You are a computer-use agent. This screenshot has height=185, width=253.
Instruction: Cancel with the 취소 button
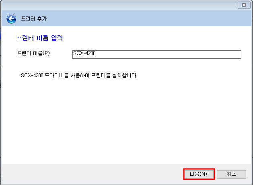[x=231, y=174]
